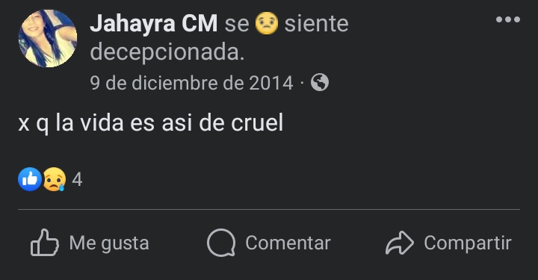Viewport: 538px width, 280px height.
Task: Click the disappointed face feeling emoji
Action: pyautogui.click(x=267, y=23)
